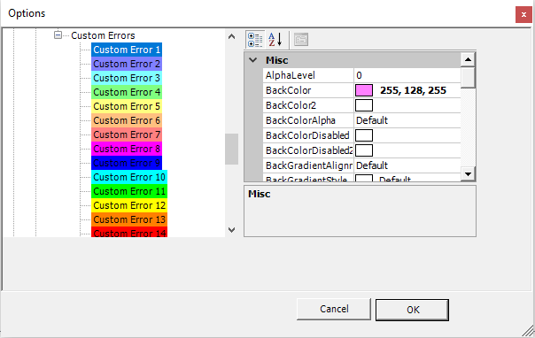535x338 pixels.
Task: Close the Options dialog
Action: [x=523, y=15]
